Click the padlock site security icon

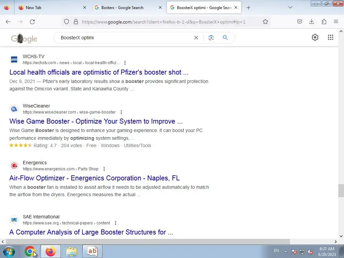[x=76, y=21]
